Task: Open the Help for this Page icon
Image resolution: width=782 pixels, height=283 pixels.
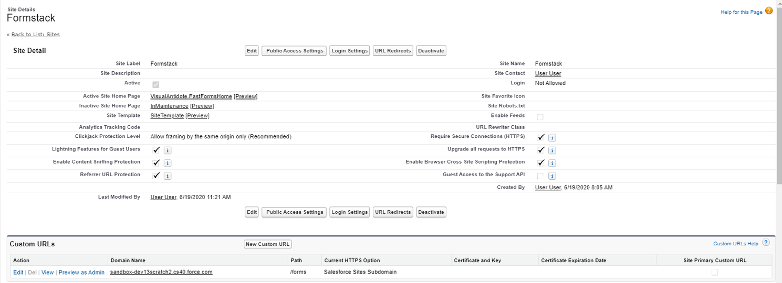Action: (769, 10)
